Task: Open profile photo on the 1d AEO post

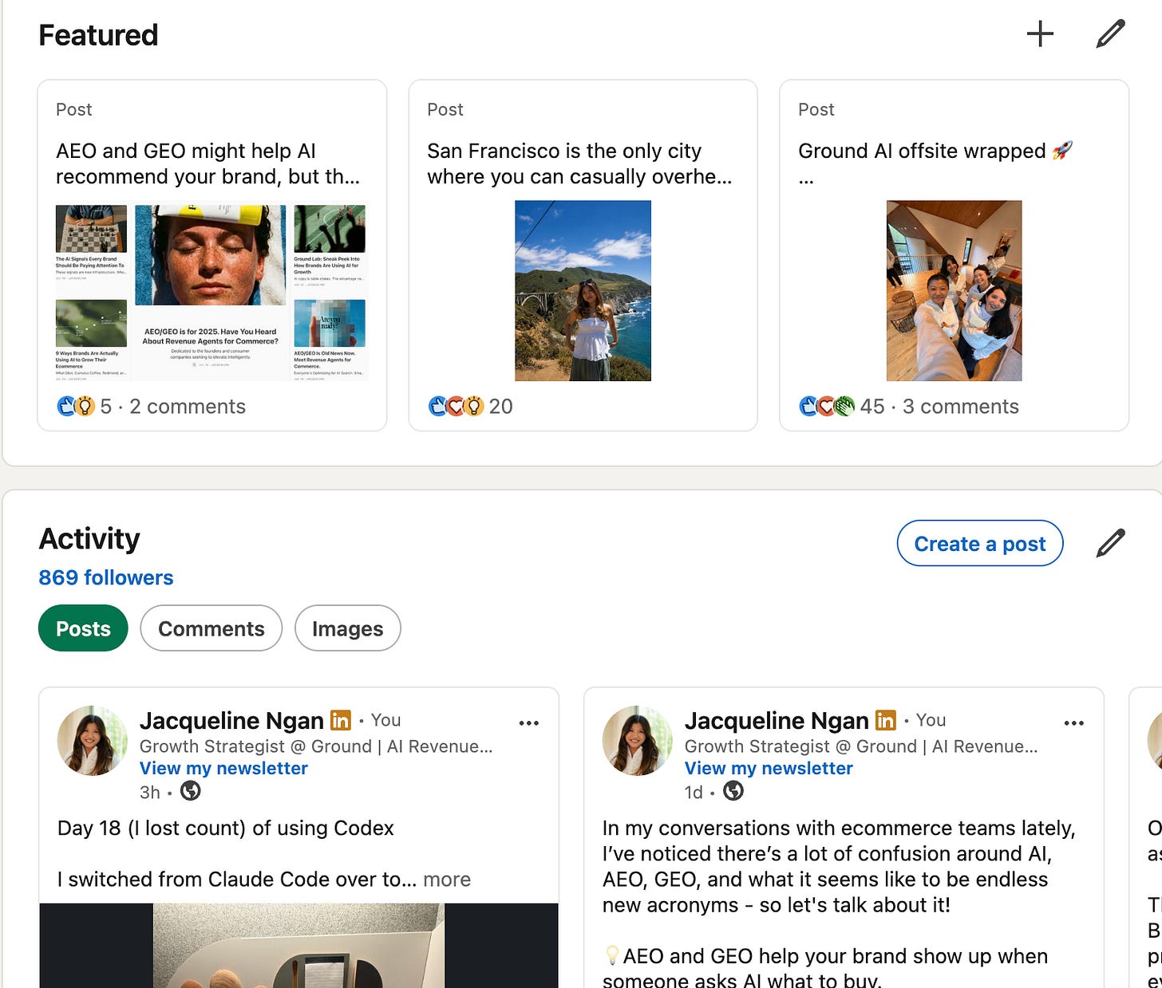Action: [638, 741]
